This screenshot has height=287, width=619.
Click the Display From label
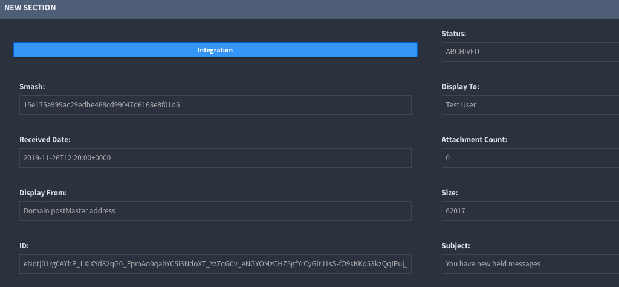[x=43, y=193]
